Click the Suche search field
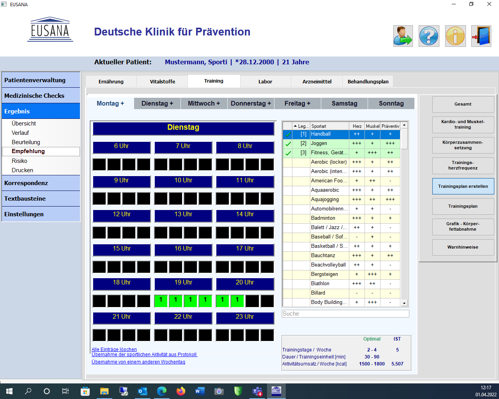The width and height of the screenshot is (499, 399). 345,314
